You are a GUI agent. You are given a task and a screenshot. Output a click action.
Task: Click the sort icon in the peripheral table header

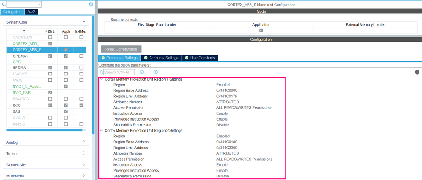[x=24, y=32]
